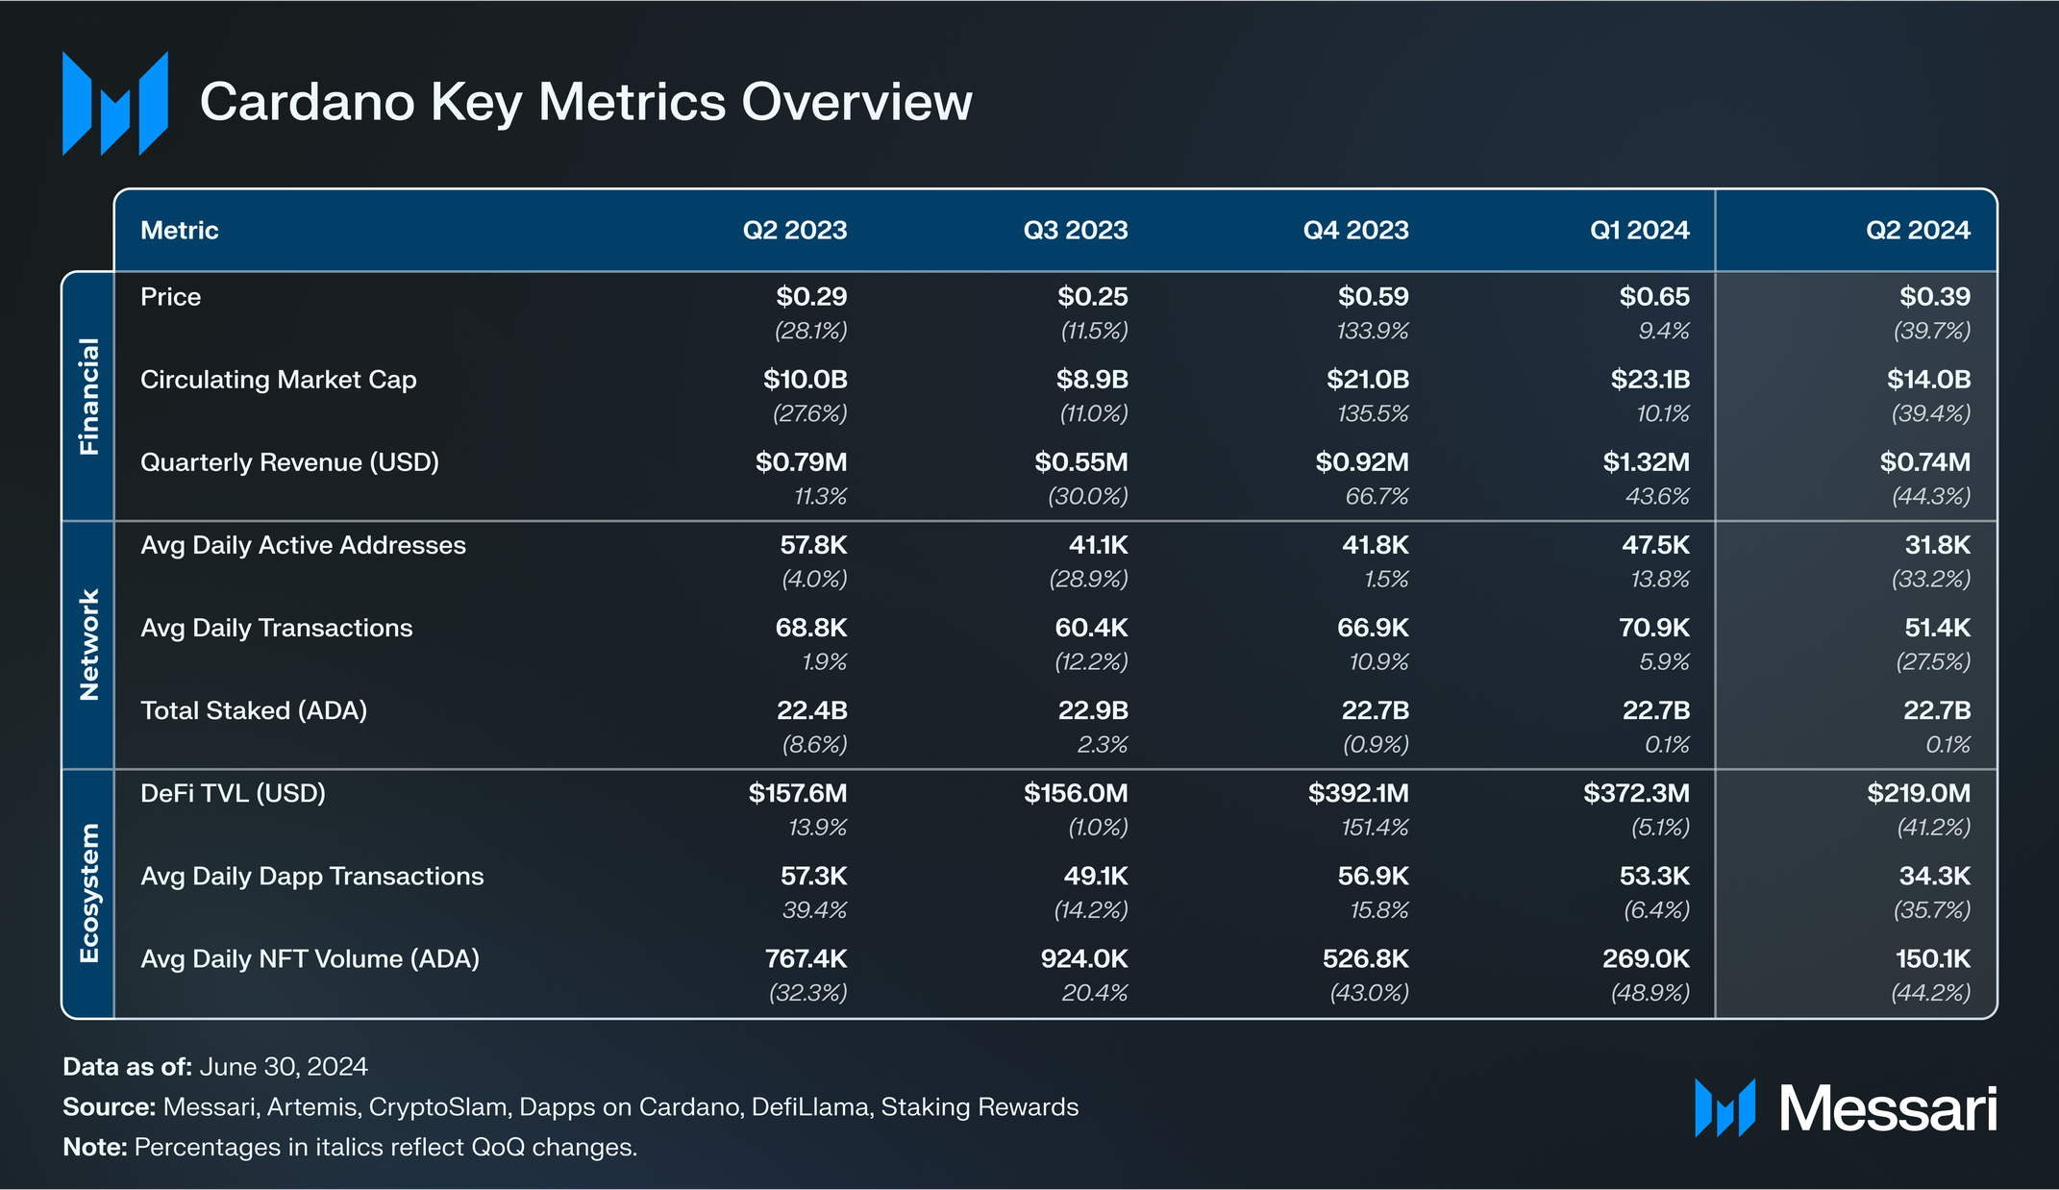Click the Avg Daily NFT Volume (ADA) label
The height and width of the screenshot is (1190, 2059).
[x=310, y=959]
